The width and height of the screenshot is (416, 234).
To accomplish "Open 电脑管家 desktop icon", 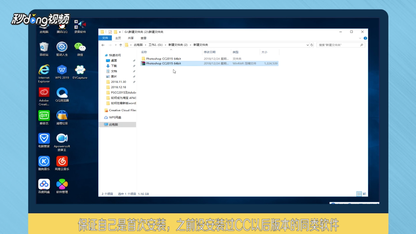I will point(44,140).
